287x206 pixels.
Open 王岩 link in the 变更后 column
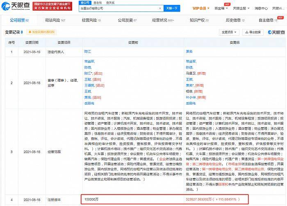(x=189, y=79)
